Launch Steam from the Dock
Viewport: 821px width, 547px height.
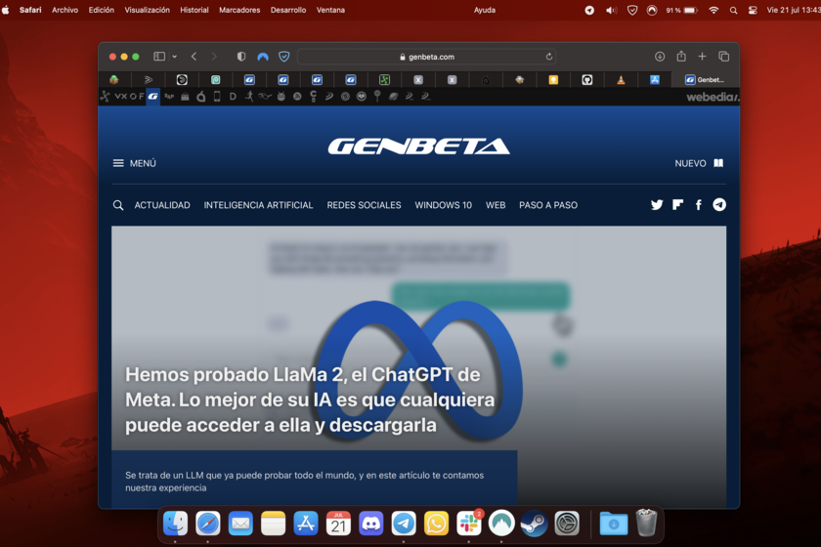534,524
